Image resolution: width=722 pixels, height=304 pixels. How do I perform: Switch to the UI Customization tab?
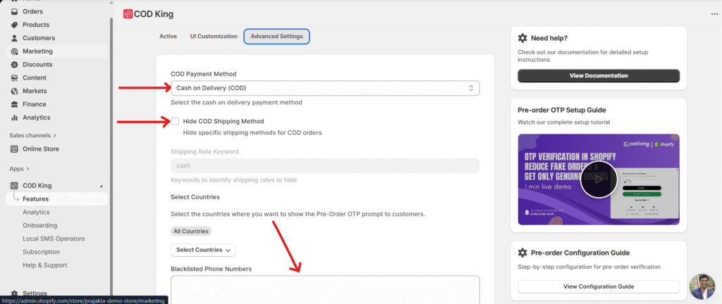[x=214, y=36]
